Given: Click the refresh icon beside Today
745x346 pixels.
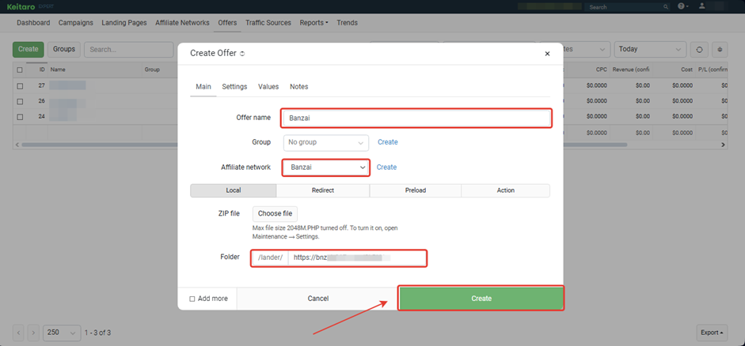Looking at the screenshot, I should pyautogui.click(x=699, y=49).
